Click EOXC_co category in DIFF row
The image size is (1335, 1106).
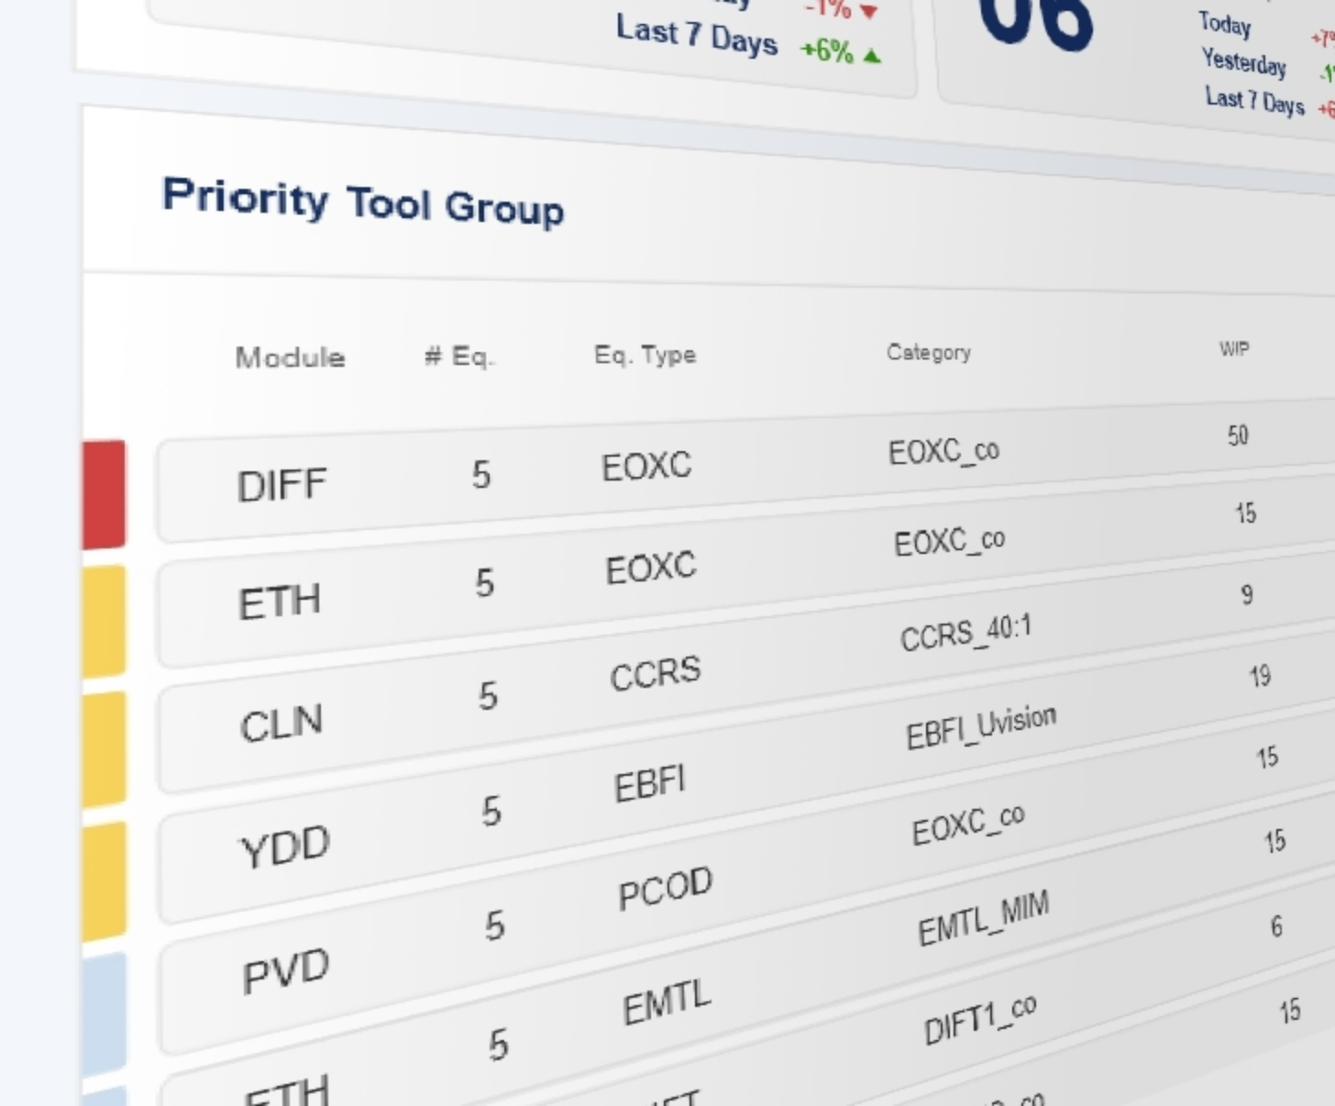943,452
